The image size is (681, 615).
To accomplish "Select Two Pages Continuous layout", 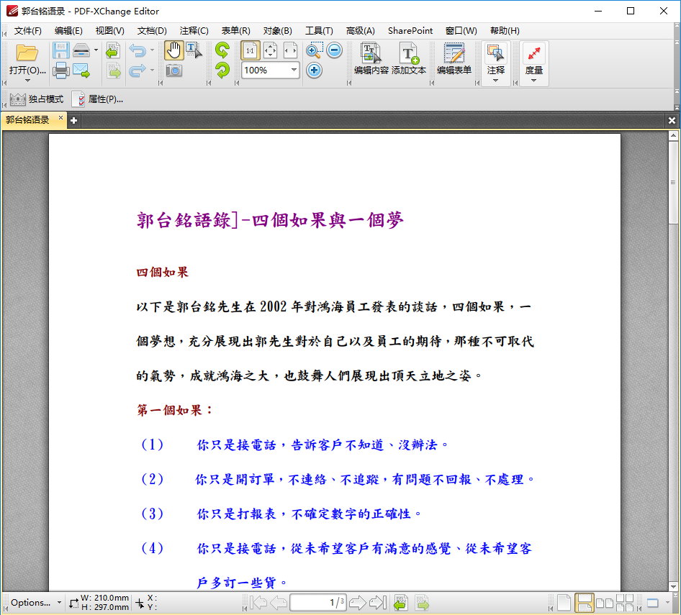I will [x=625, y=603].
